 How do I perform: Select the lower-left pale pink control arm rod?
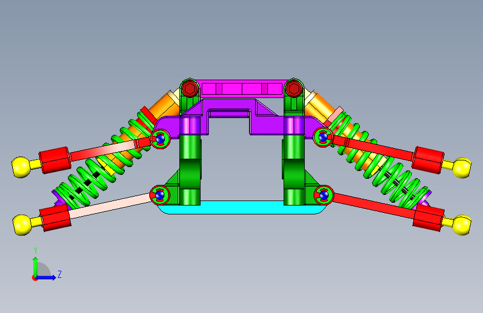(x=111, y=206)
